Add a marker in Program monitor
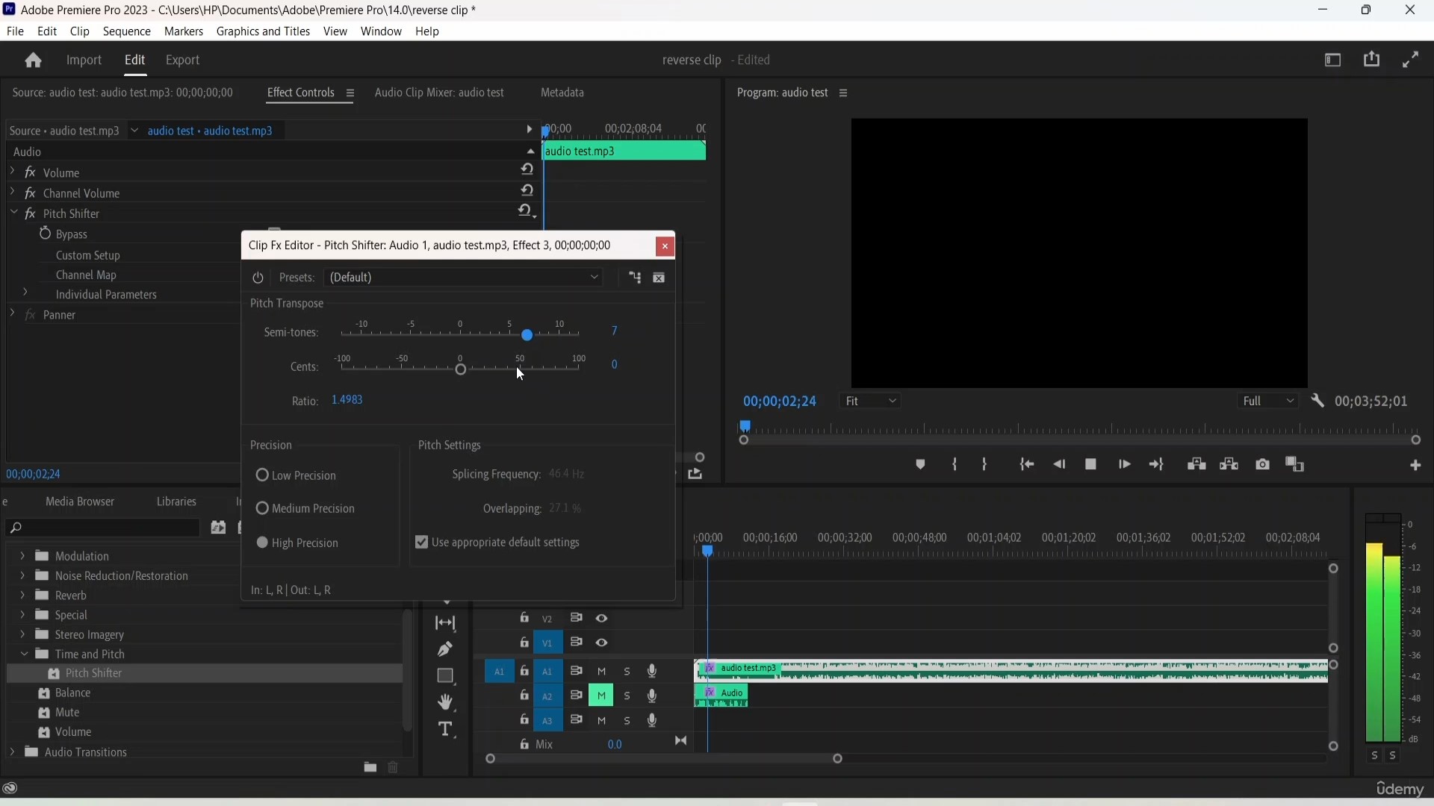 [921, 466]
